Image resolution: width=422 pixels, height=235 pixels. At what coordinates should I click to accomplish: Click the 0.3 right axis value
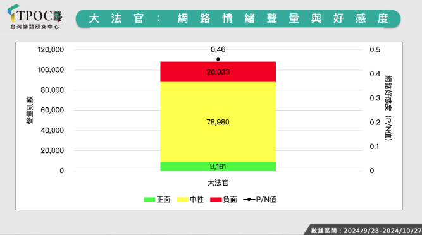coord(375,98)
